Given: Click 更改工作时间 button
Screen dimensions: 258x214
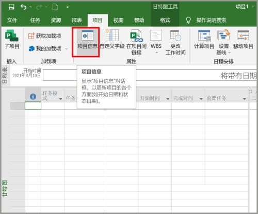Looking at the screenshot, I should (x=175, y=42).
